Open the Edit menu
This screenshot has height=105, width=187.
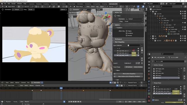click(x=9, y=4)
